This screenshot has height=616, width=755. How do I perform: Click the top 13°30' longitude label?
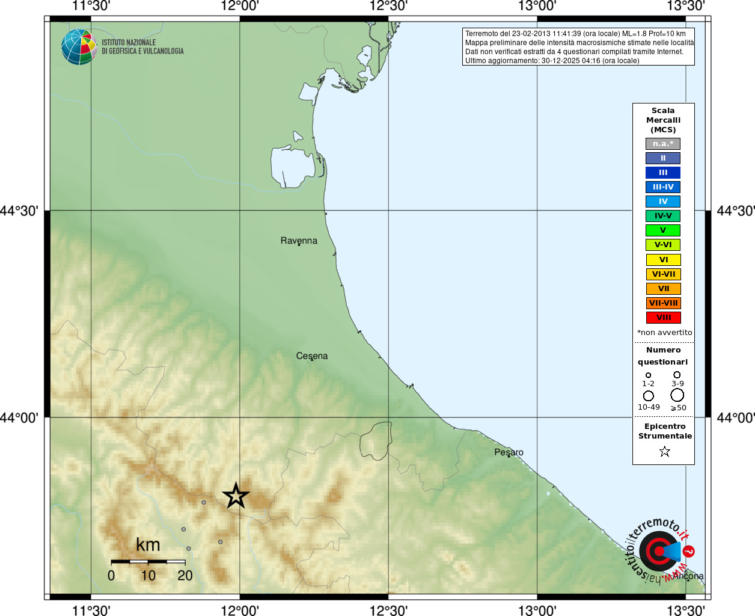point(686,6)
